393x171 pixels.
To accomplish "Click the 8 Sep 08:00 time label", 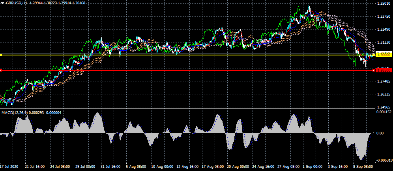I will [x=362, y=167].
